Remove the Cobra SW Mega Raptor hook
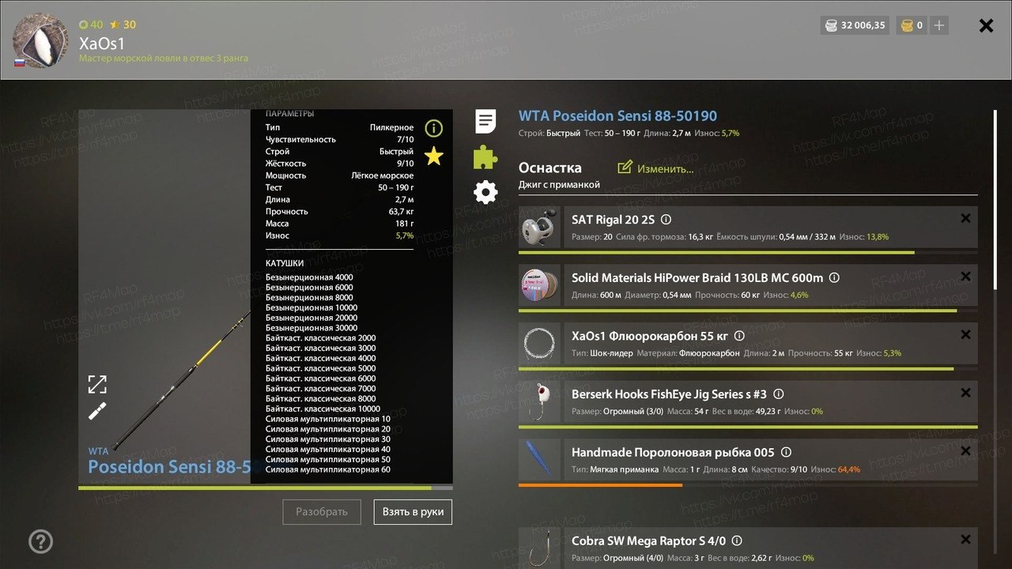The height and width of the screenshot is (569, 1012). click(965, 539)
